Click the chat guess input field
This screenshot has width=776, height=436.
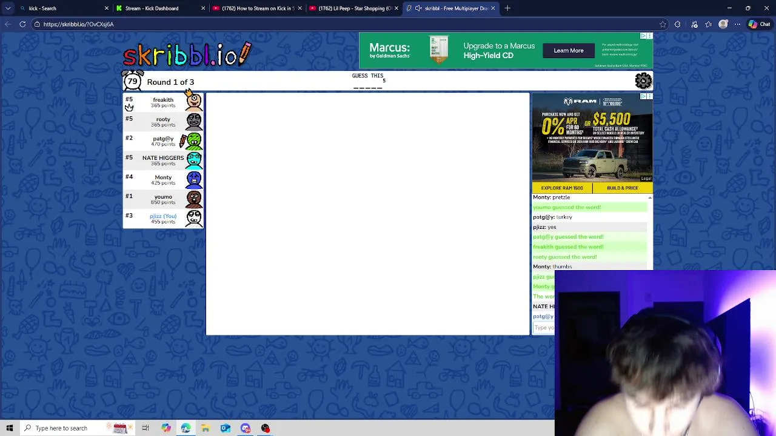tap(544, 328)
